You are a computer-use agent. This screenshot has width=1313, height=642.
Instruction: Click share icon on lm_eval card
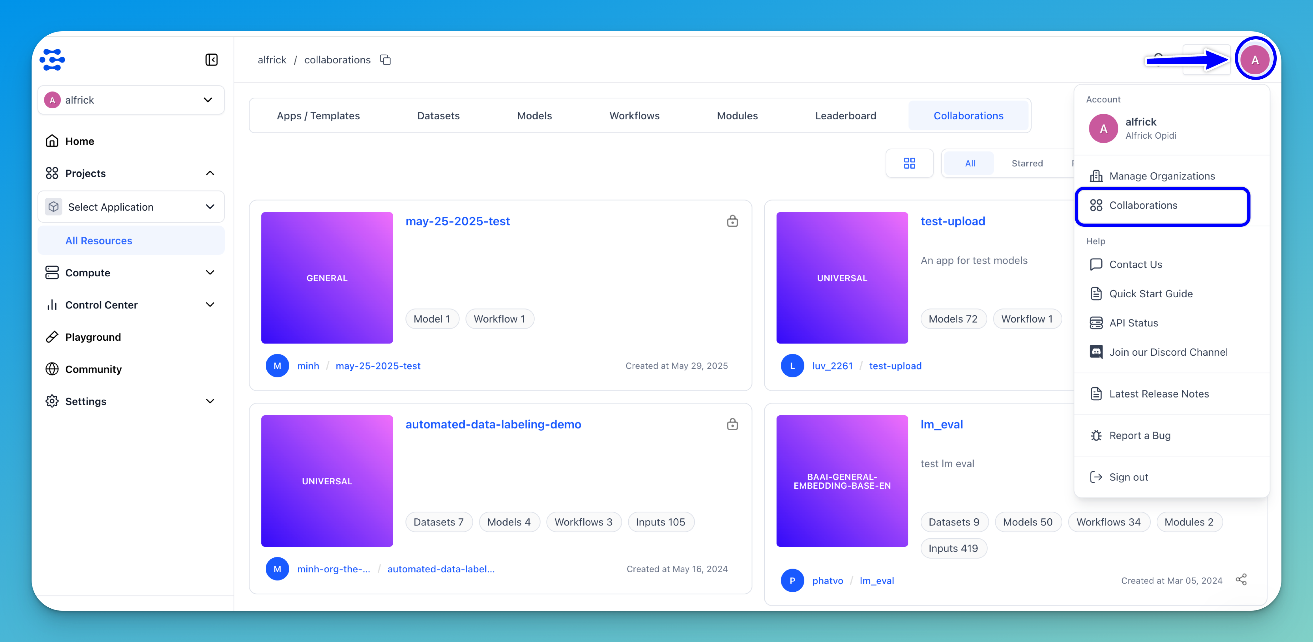[x=1241, y=580]
